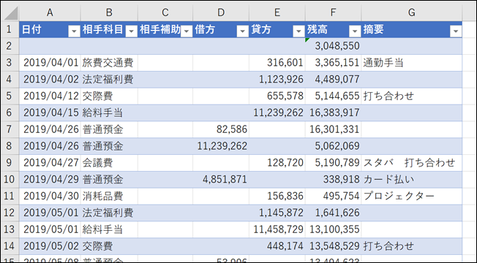The image size is (477, 263).
Task: Click balance value 13,548,529
Action: [x=333, y=246]
